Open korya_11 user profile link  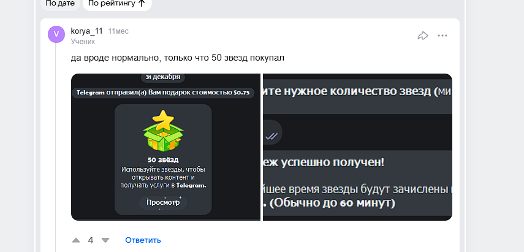pyautogui.click(x=86, y=31)
